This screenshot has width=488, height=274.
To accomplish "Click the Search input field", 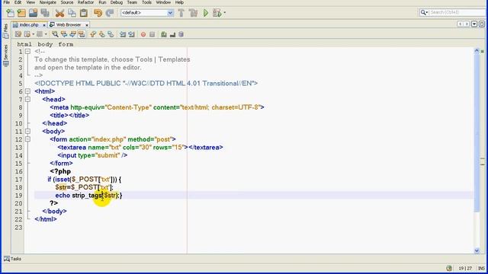I will (457, 12).
